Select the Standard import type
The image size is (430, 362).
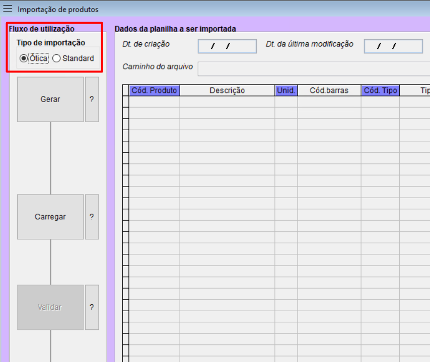click(57, 58)
